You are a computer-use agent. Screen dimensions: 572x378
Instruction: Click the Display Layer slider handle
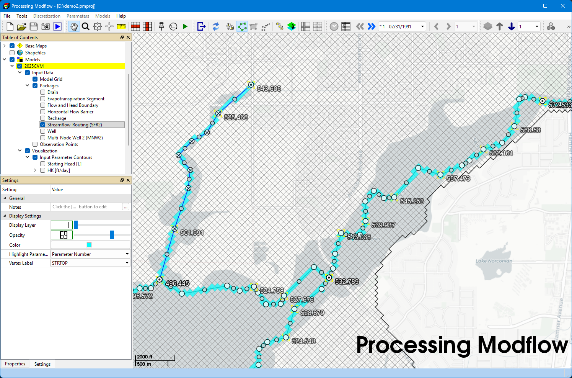76,225
